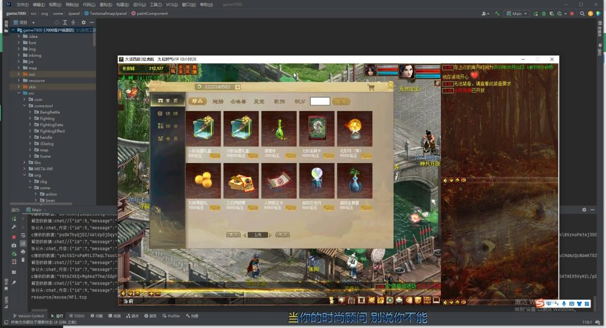
Task: Click the shop search input field
Action: [x=320, y=101]
